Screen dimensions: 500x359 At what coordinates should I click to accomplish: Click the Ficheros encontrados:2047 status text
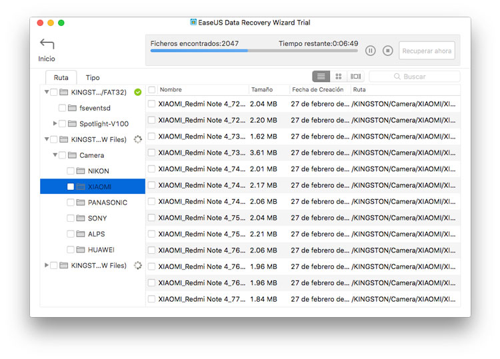(195, 43)
